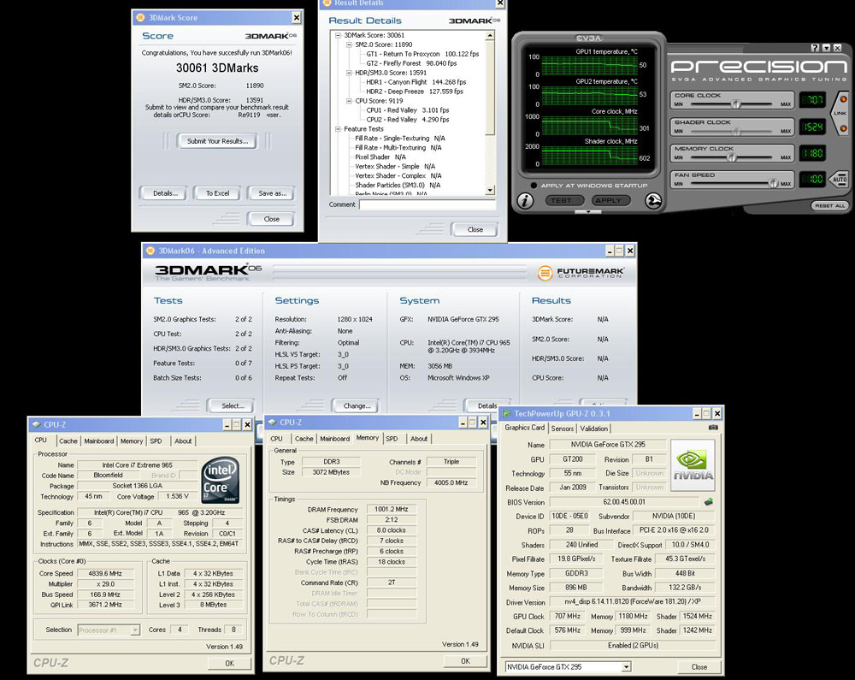Collapse the SM2.0 Score: 11890 node
The image size is (855, 680).
tap(349, 44)
